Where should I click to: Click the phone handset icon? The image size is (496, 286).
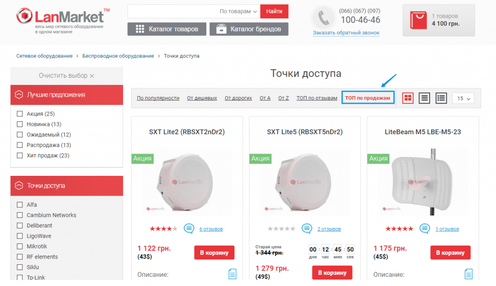323,18
